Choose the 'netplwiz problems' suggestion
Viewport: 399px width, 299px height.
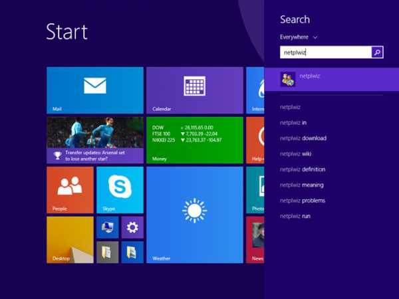point(303,201)
